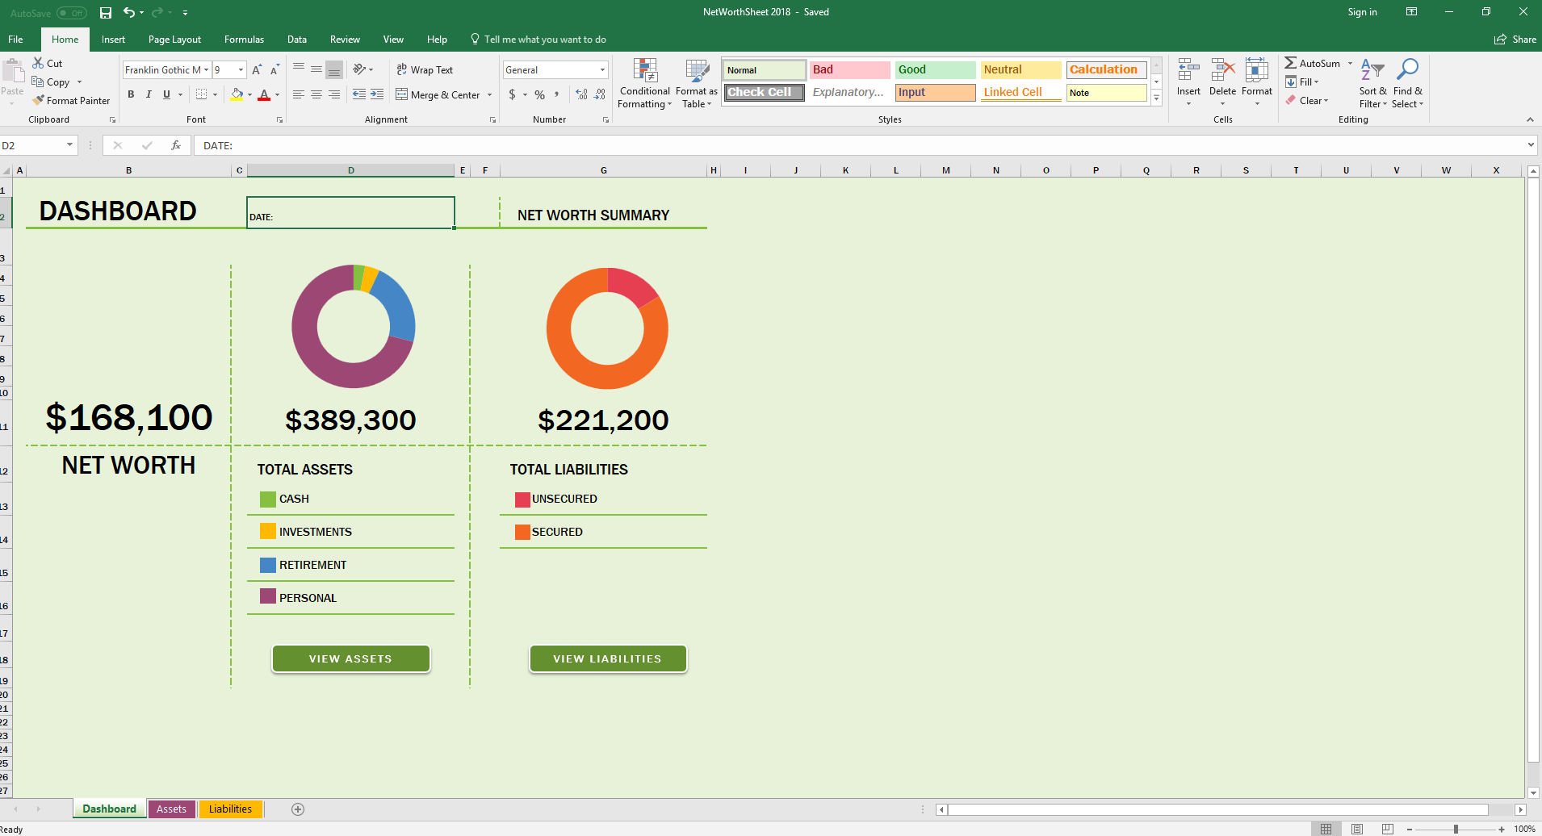This screenshot has width=1542, height=836.
Task: Toggle Bold formatting
Action: coord(131,94)
